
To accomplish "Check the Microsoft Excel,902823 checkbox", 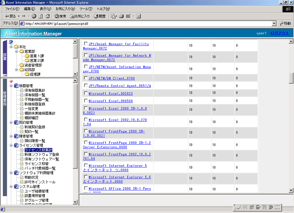I will pyautogui.click(x=86, y=93).
